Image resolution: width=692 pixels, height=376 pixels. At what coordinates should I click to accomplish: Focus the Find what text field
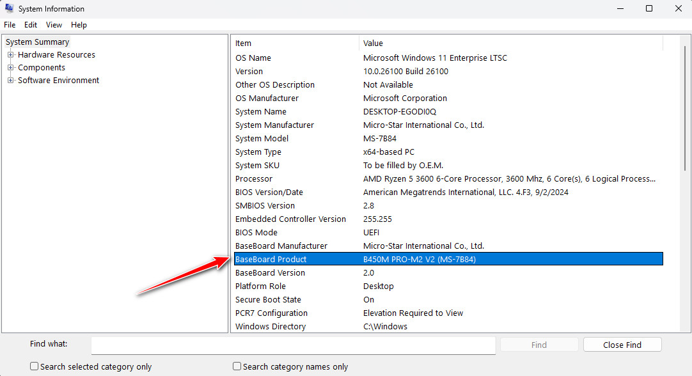(293, 345)
